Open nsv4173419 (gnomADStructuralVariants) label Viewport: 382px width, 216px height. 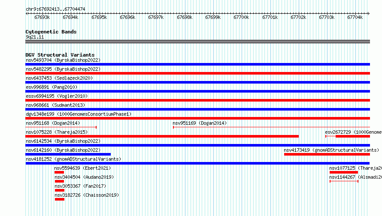[x=332, y=150]
